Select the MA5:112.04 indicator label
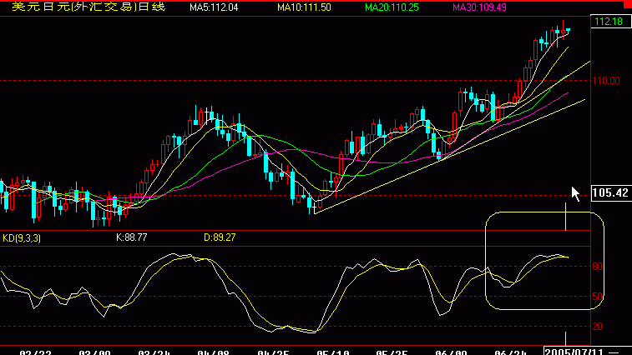The image size is (632, 355). click(x=214, y=7)
